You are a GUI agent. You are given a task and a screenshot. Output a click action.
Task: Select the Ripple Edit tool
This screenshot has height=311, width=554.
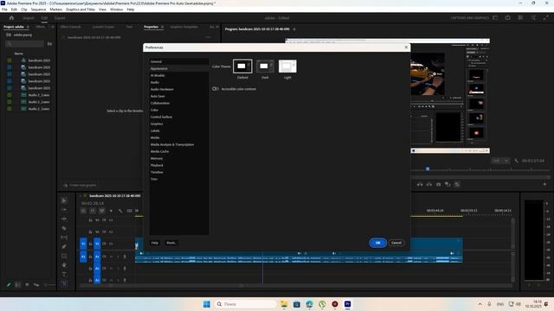click(64, 219)
